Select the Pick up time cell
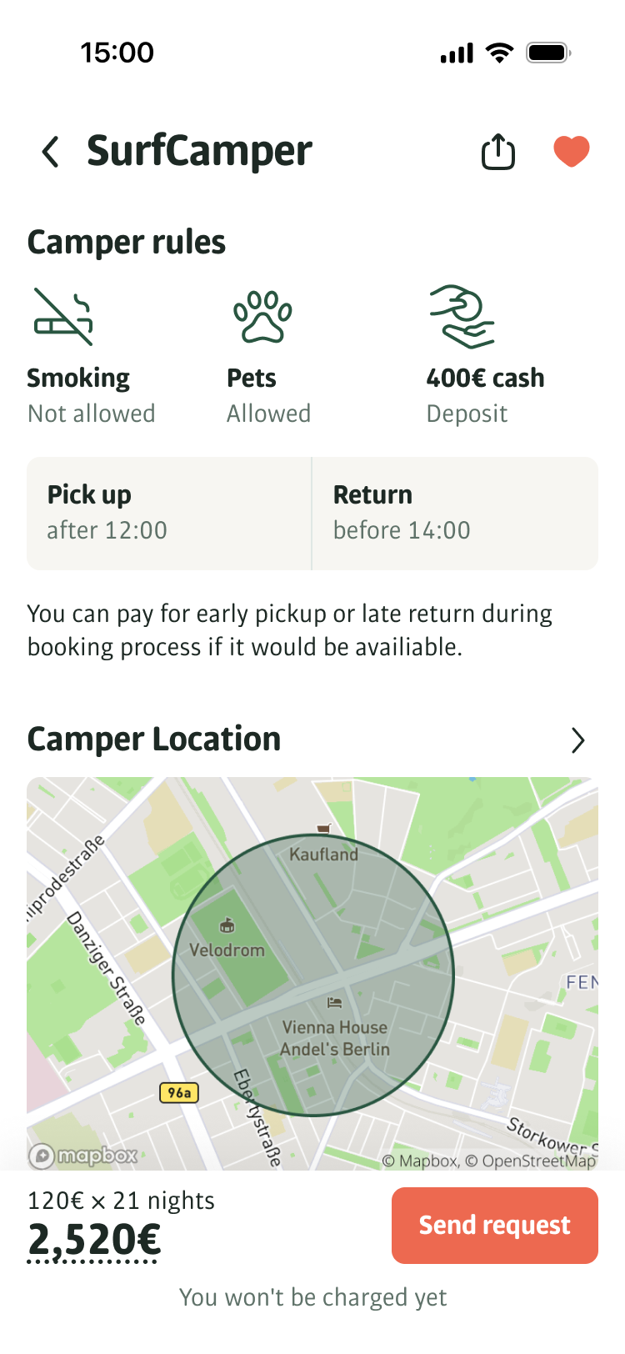This screenshot has height=1354, width=625. [169, 513]
